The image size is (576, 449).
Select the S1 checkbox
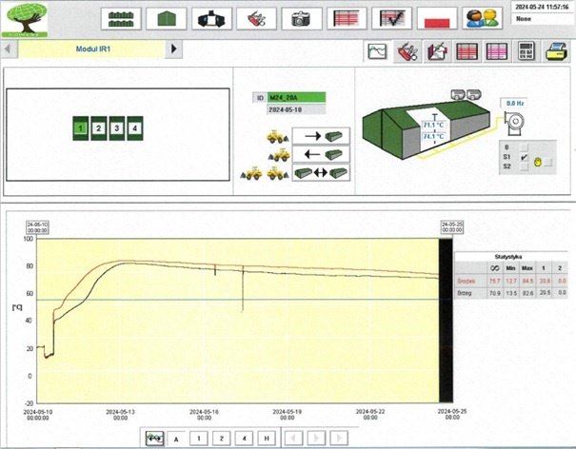pos(524,156)
